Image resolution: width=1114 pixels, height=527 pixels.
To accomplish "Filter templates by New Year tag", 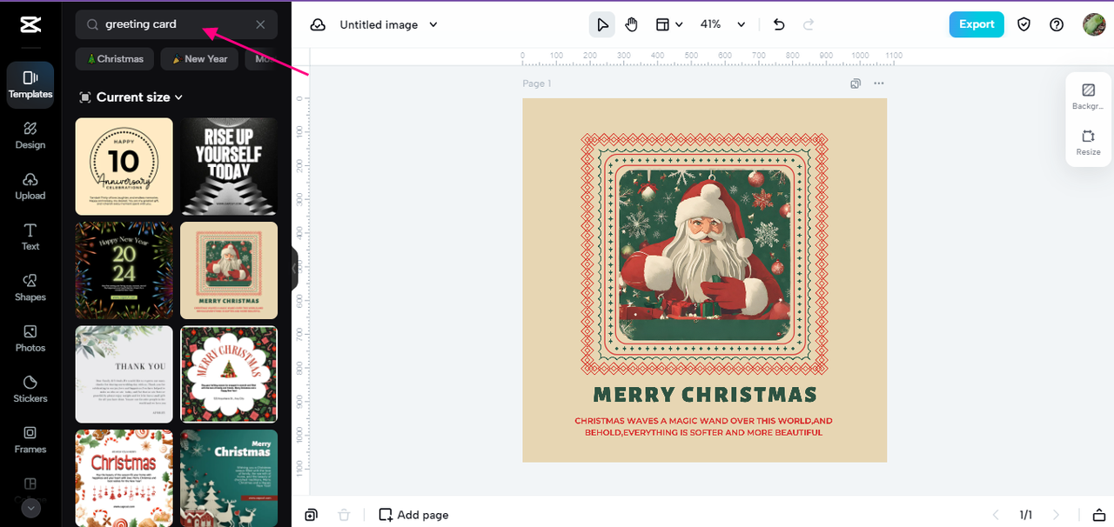I will click(x=199, y=59).
